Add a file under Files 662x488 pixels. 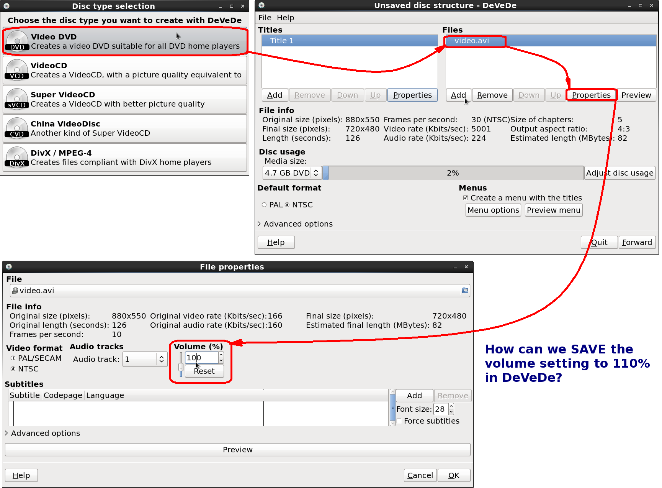(458, 95)
